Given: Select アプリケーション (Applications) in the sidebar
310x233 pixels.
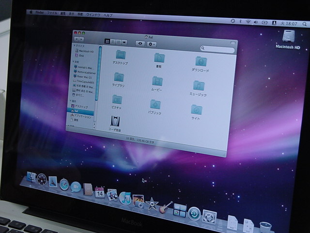Looking at the screenshot, I should [82, 117].
